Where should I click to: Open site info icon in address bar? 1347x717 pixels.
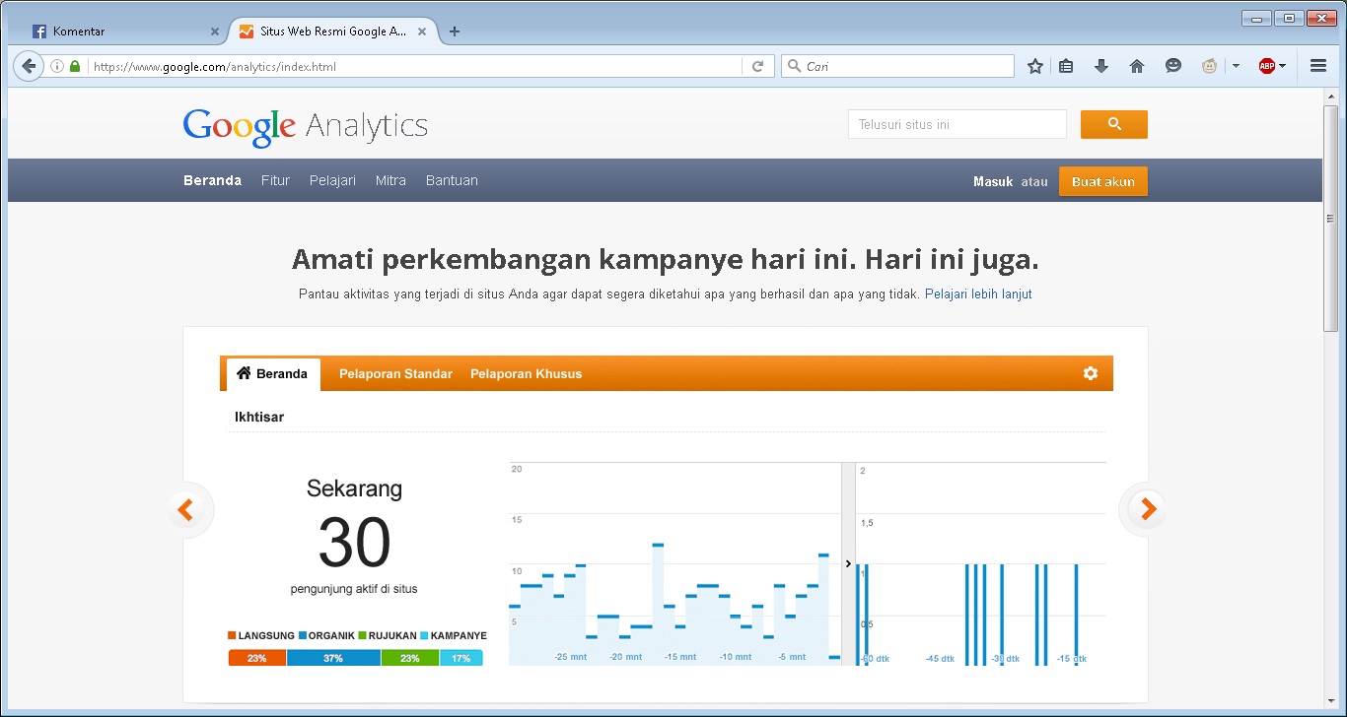point(57,66)
